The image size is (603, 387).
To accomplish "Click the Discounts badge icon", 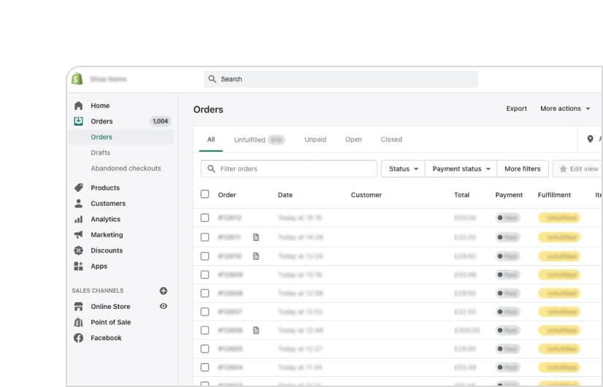I will click(x=79, y=250).
